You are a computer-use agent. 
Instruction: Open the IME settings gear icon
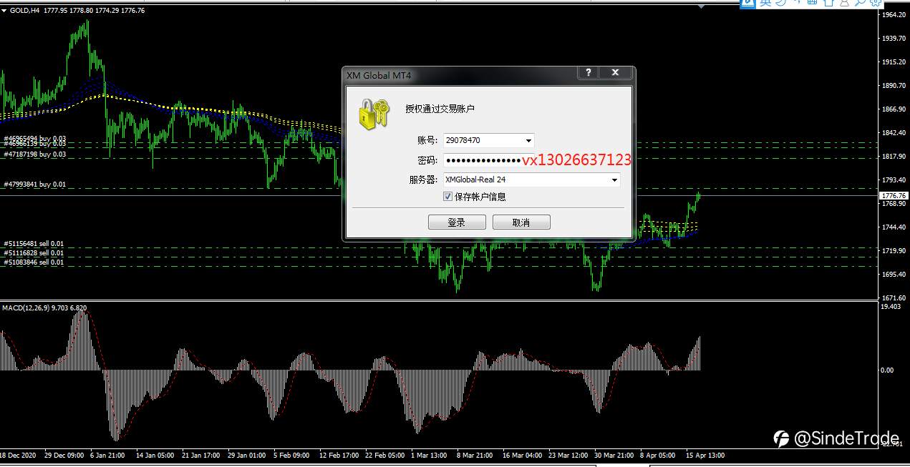875,3
